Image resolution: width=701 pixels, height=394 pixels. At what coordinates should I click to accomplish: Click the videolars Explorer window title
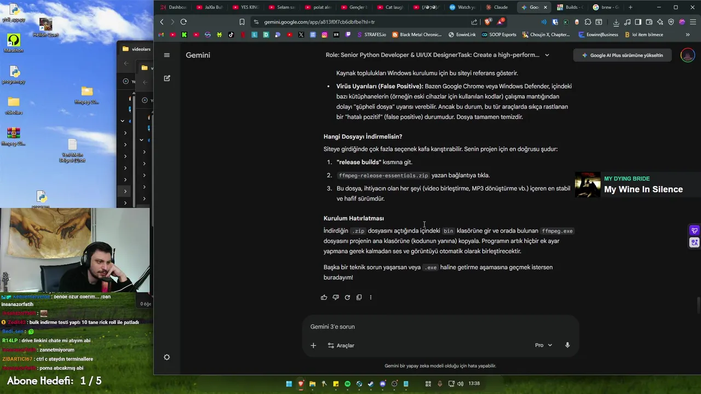coord(141,49)
